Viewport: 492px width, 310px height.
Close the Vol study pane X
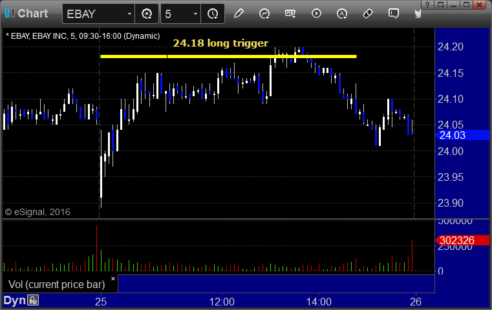(x=113, y=278)
